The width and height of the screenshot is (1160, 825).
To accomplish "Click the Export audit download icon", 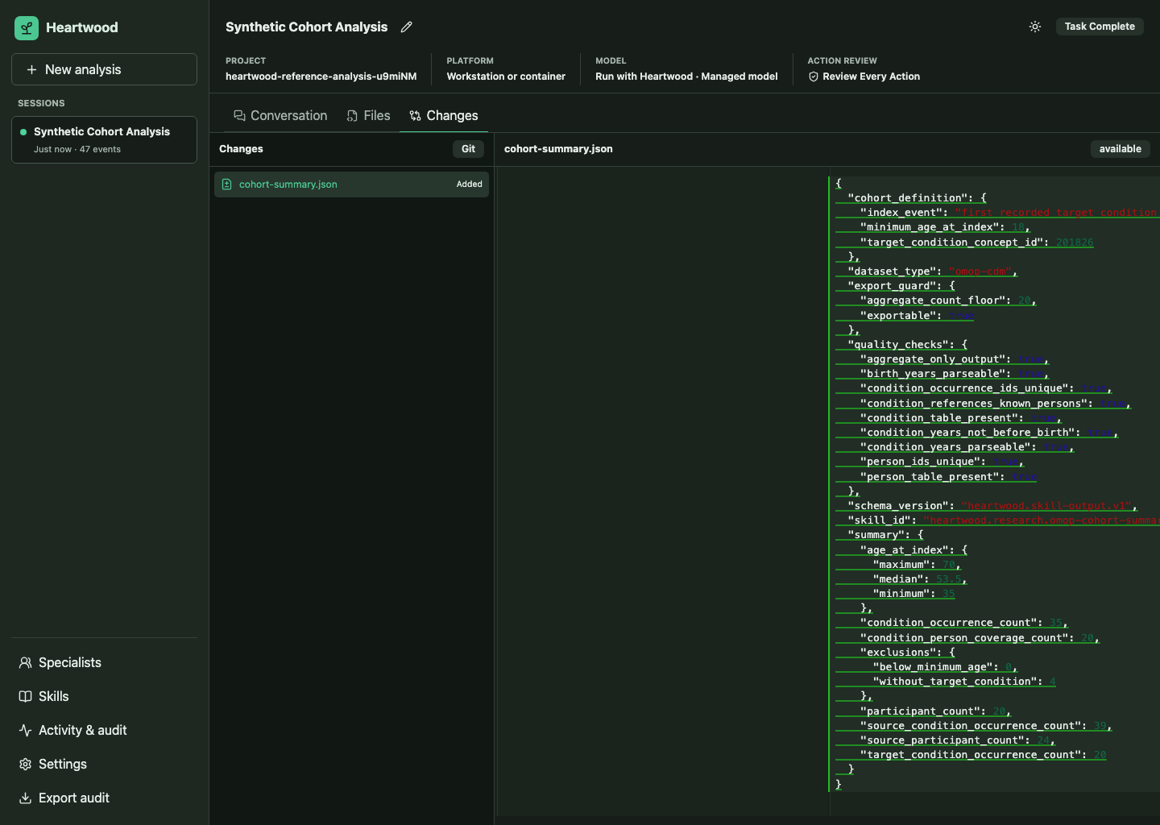I will tap(26, 798).
